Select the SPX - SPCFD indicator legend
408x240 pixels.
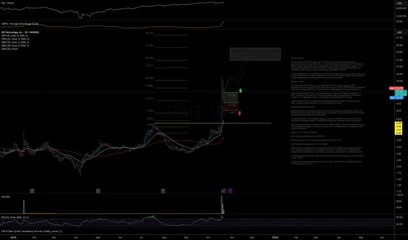click(x=8, y=3)
